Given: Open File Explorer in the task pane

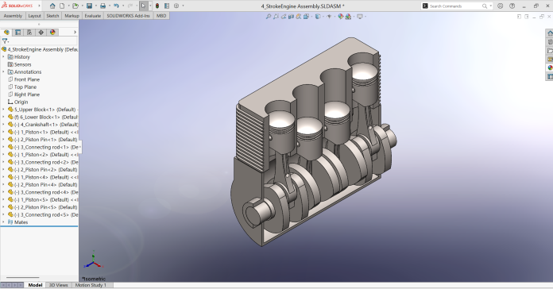Looking at the screenshot, I should pos(550,51).
